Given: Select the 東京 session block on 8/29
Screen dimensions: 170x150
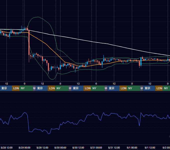Looking at the screenshot, I should pos(42,88).
